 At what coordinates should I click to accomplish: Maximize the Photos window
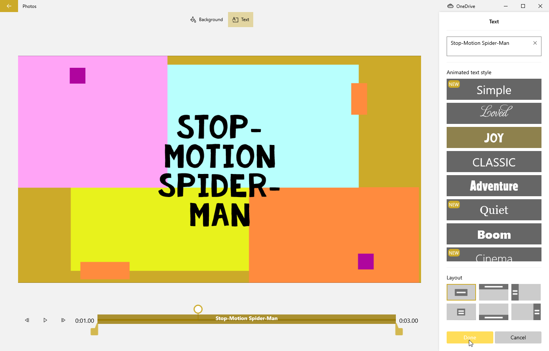523,6
